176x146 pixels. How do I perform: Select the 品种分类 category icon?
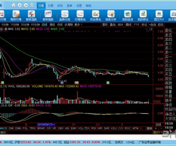pos(64,15)
